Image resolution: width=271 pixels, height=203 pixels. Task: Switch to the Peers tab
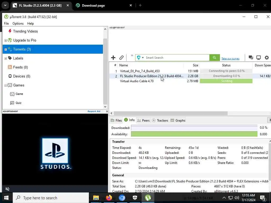(x=143, y=120)
